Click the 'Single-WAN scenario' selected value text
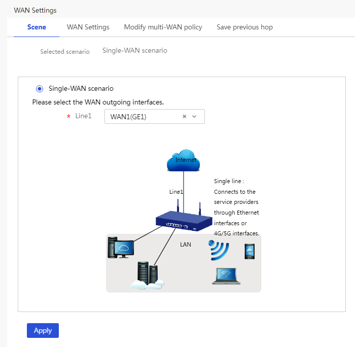 pos(135,51)
